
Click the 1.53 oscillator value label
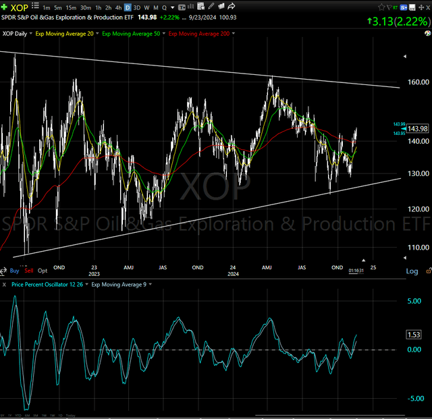click(x=414, y=335)
